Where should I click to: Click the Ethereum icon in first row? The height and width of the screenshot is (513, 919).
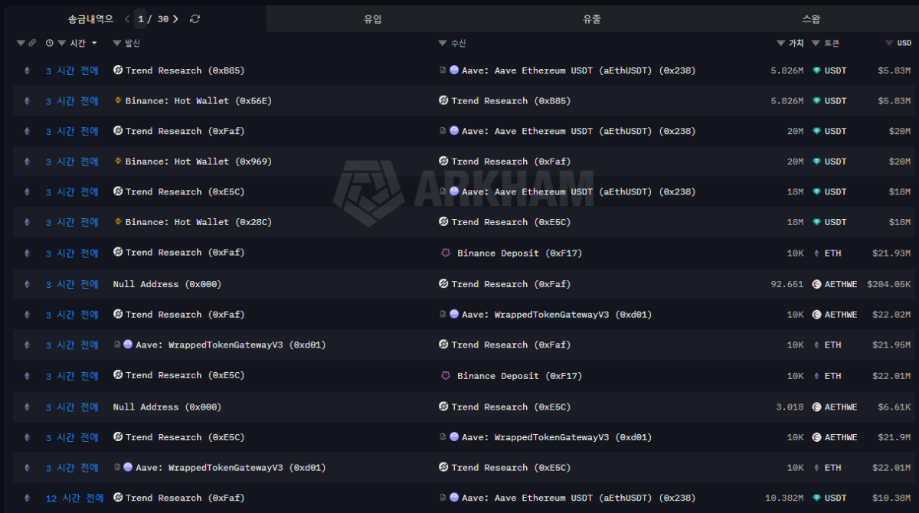click(28, 70)
